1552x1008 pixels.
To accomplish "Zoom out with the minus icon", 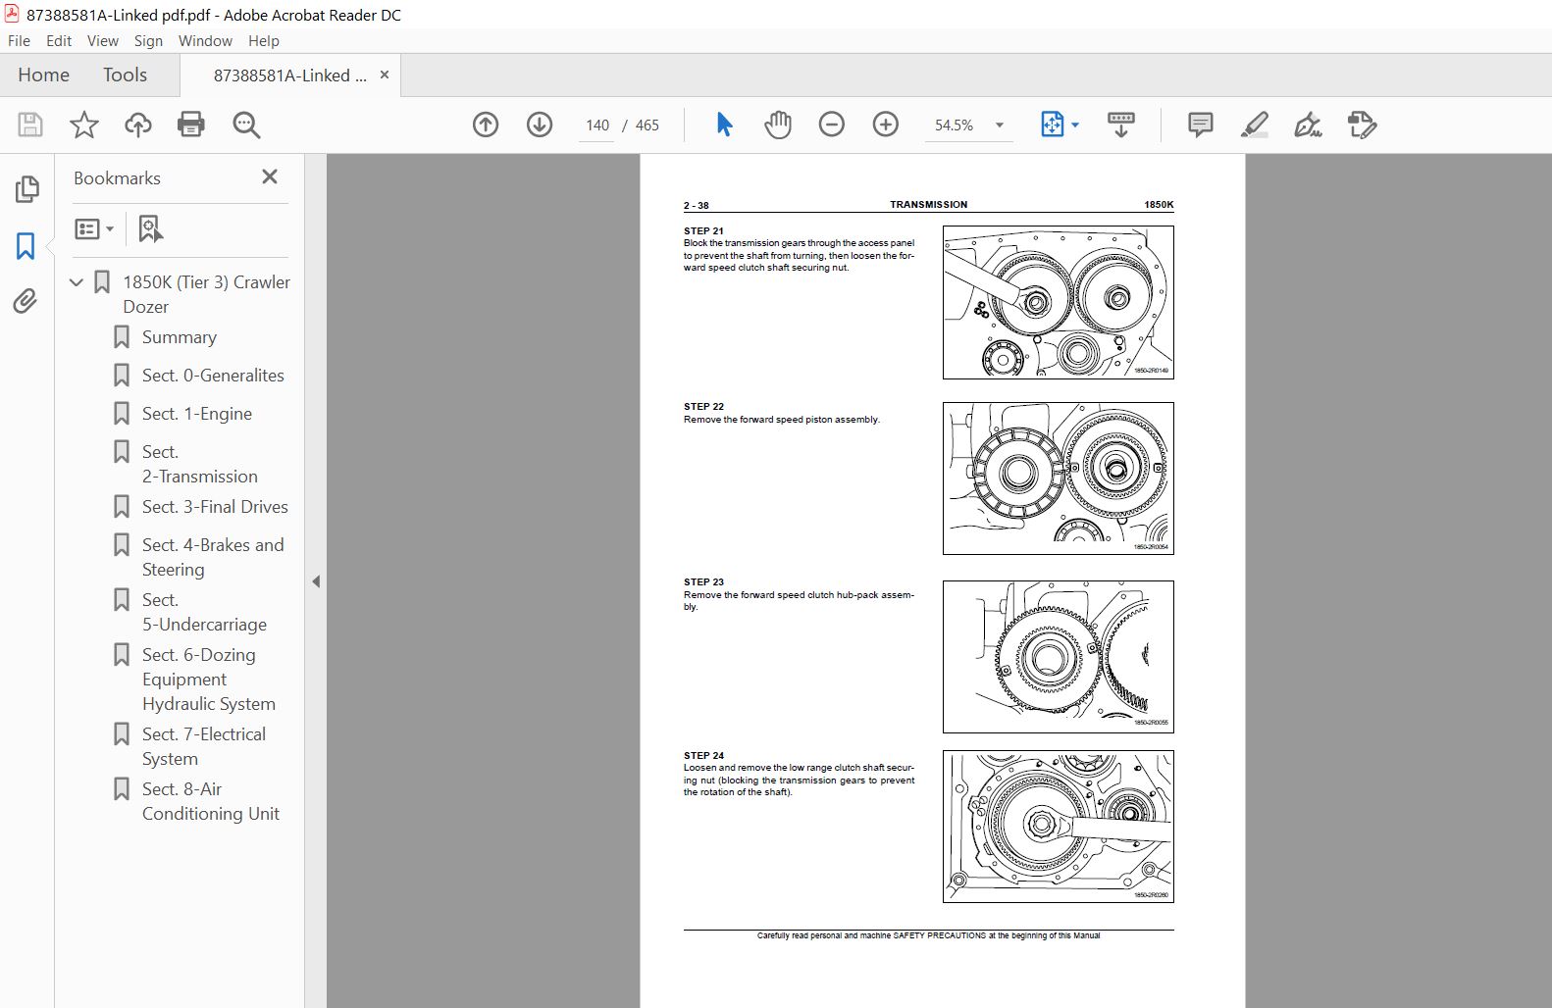I will coord(832,125).
